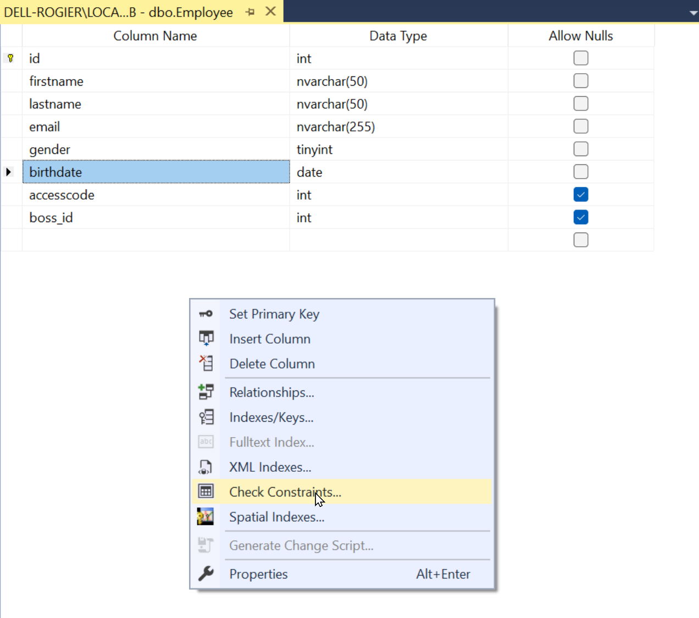
Task: Click the Relationships icon in context menu
Action: point(206,392)
